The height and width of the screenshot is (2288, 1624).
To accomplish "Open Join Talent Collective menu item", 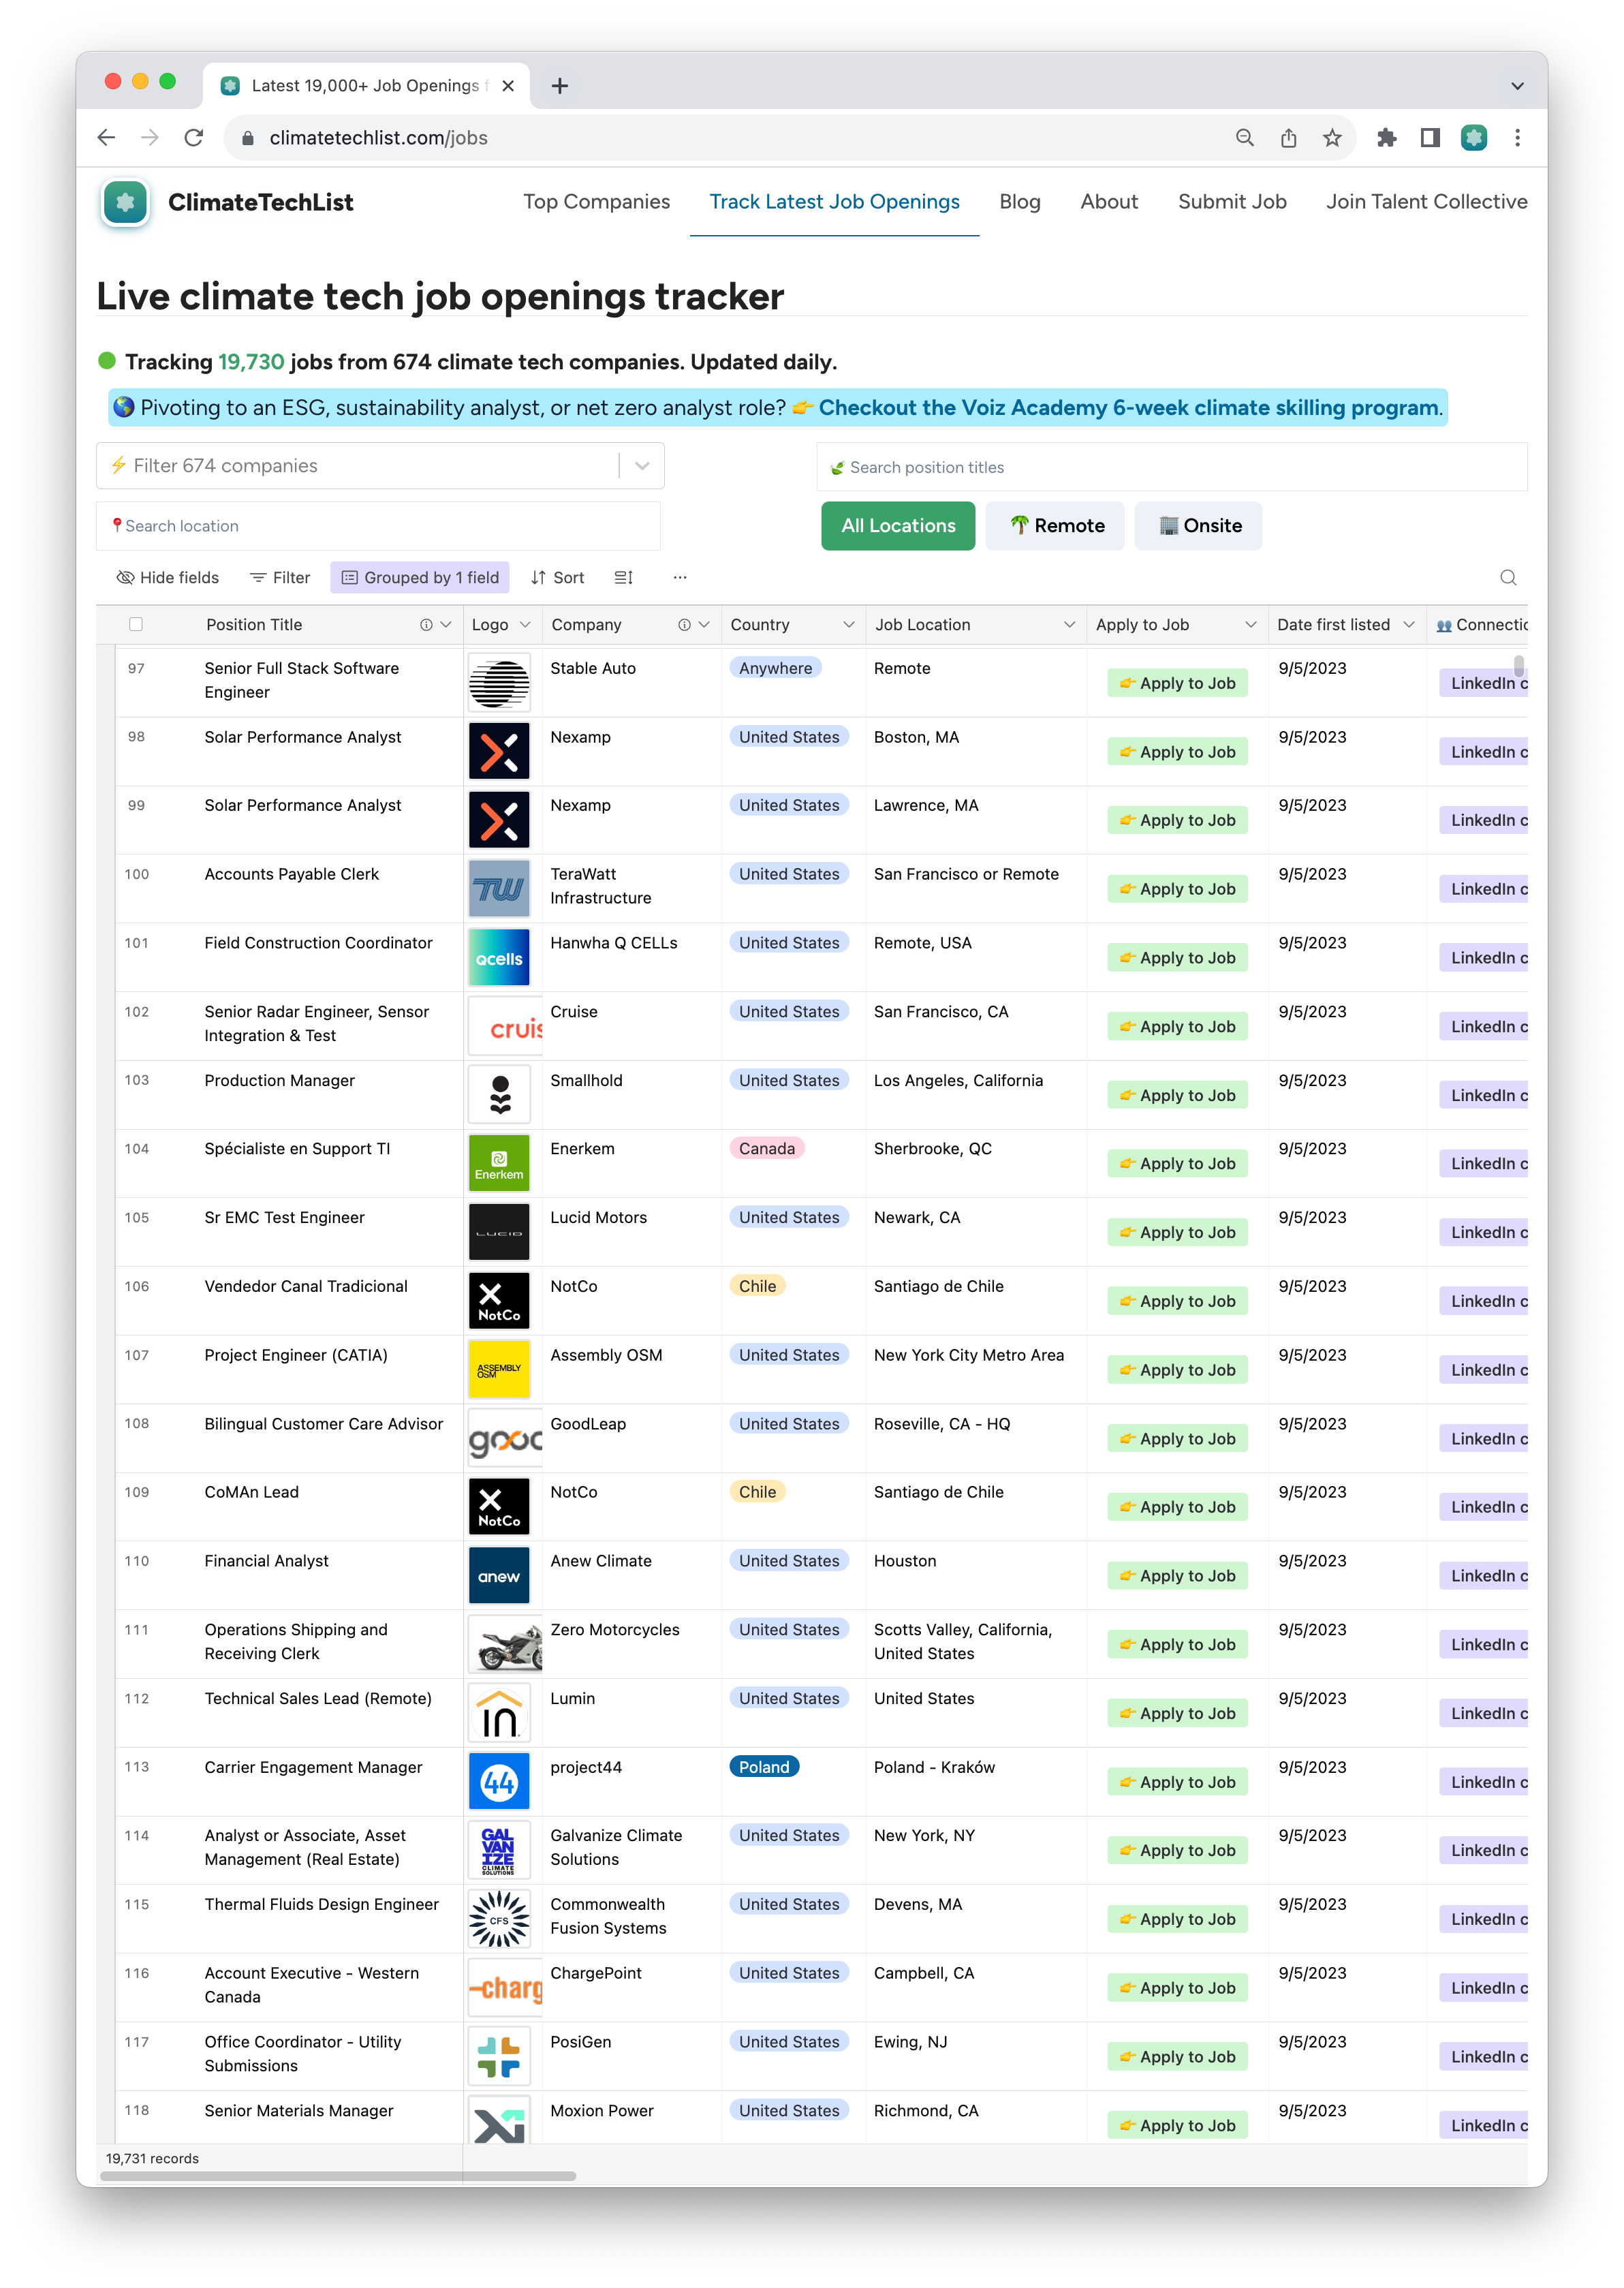I will [1426, 202].
